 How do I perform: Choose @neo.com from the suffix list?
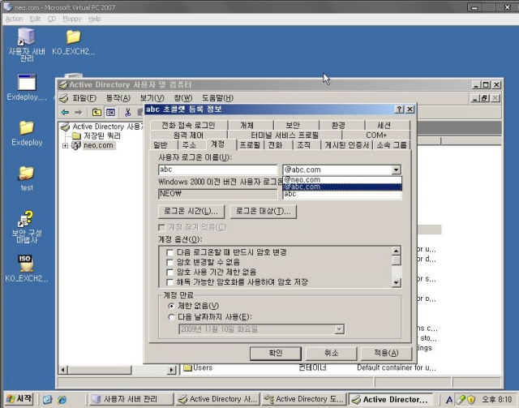pyautogui.click(x=342, y=179)
